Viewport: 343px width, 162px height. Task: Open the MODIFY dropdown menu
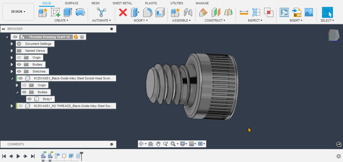[x=141, y=20]
